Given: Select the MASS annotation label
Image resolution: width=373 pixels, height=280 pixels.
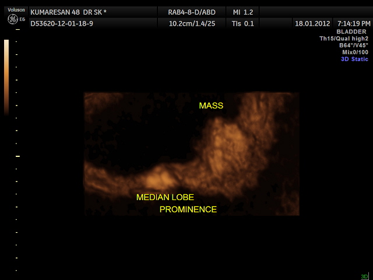Looking at the screenshot, I should coord(211,106).
